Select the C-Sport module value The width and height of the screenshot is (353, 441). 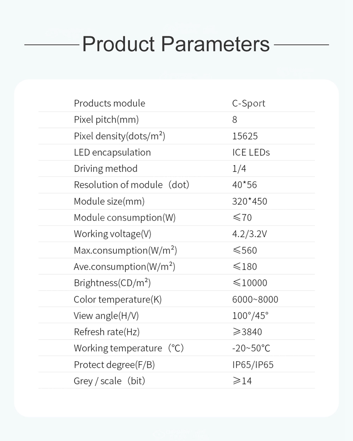tap(248, 103)
